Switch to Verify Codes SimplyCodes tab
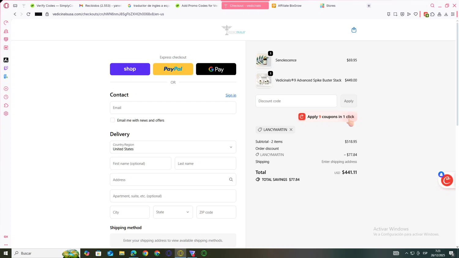The image size is (459, 258). coord(52,6)
